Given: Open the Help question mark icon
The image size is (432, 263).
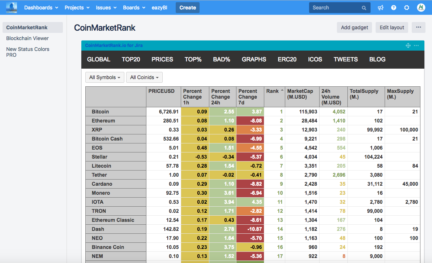Looking at the screenshot, I should [x=393, y=7].
